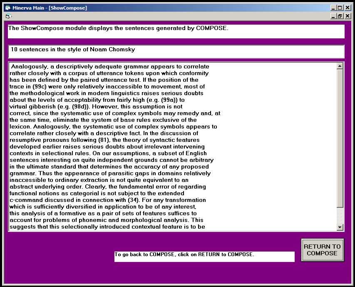Maximize the Minerva Main window
This screenshot has width=355, height=287.
pos(340,7)
